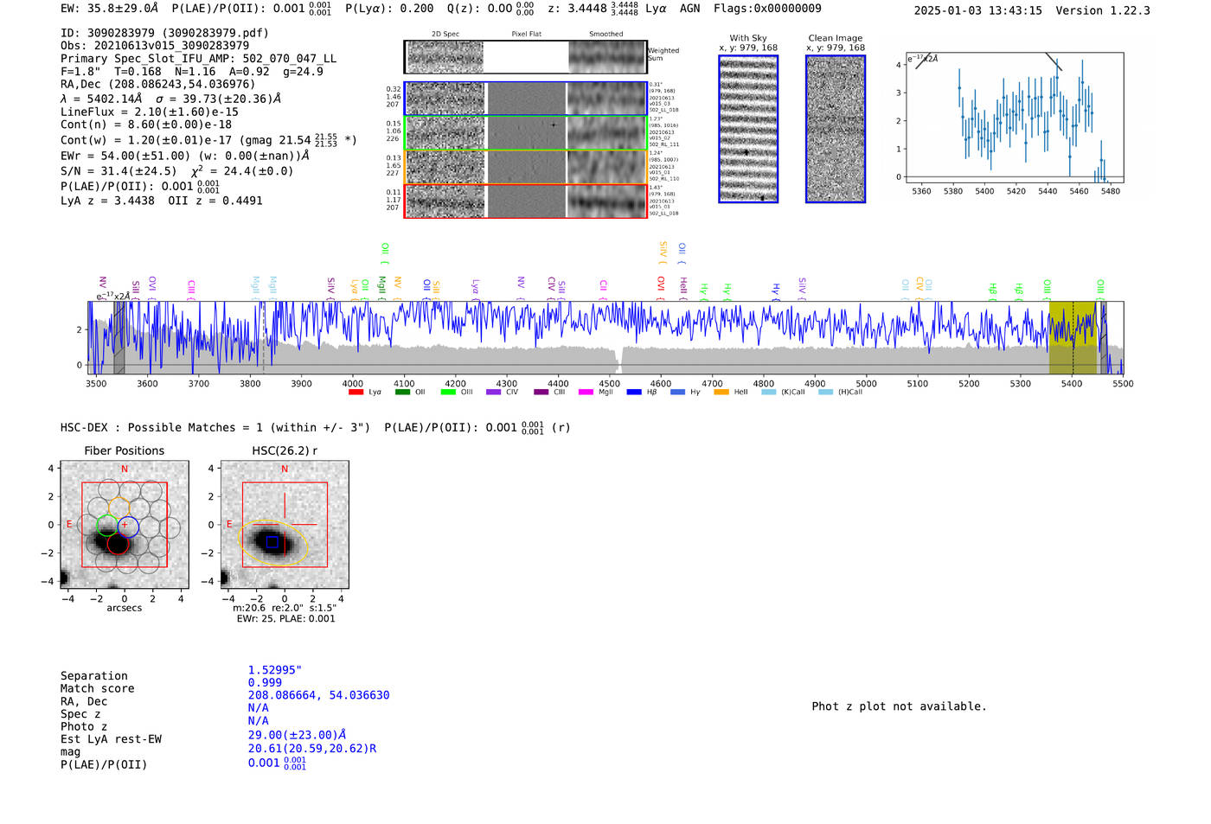This screenshot has width=1211, height=824.
Task: Select the With Sky image thumbnail
Action: tap(748, 129)
